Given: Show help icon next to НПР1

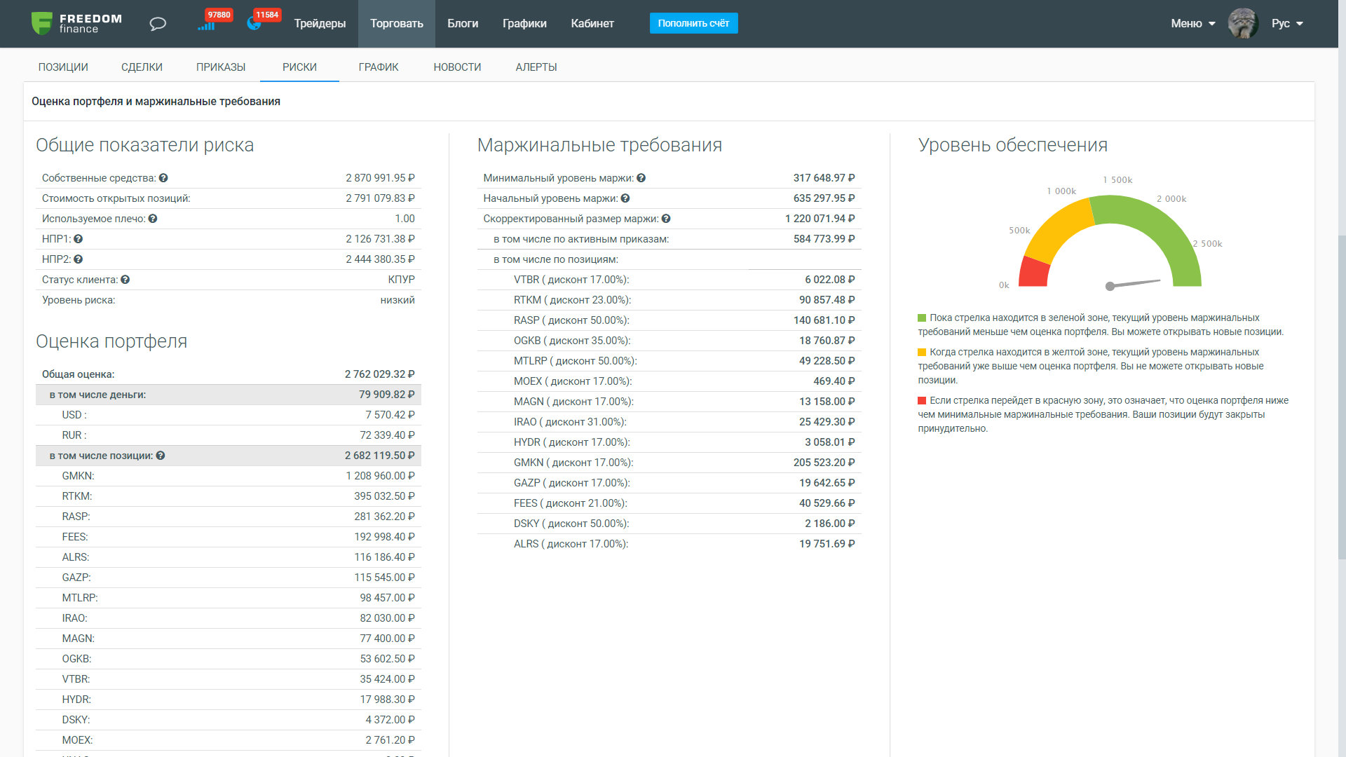Looking at the screenshot, I should (x=79, y=239).
